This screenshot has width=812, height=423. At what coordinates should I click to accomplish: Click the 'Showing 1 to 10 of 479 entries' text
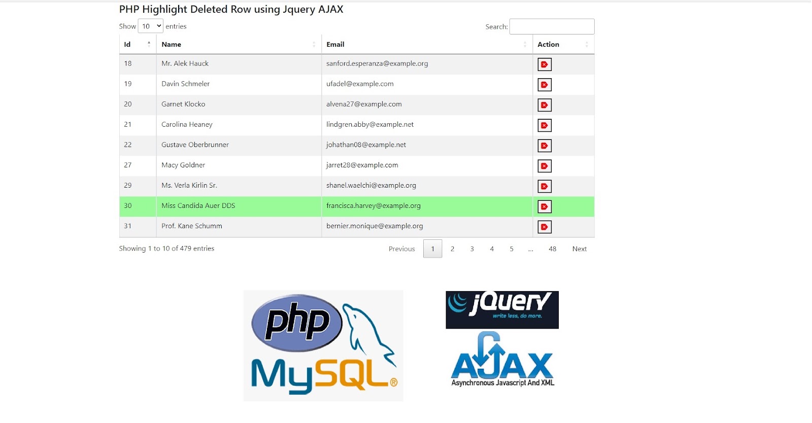point(166,249)
